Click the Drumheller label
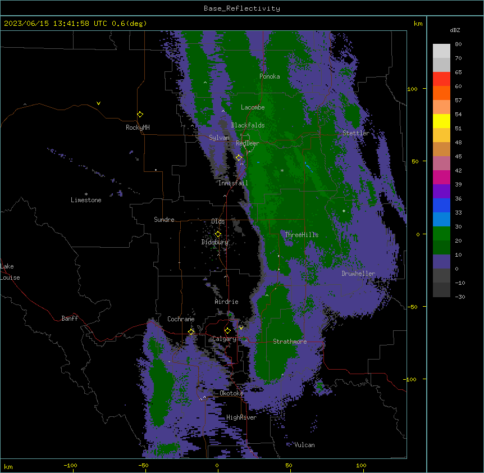 tap(358, 274)
